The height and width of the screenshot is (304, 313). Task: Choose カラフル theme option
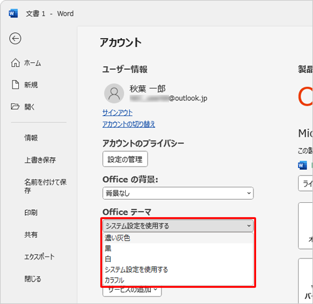click(x=178, y=280)
